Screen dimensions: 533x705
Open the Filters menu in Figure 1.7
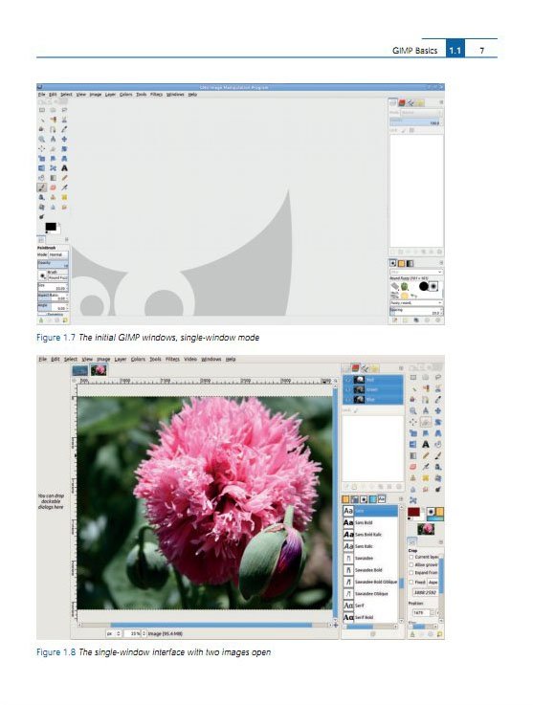pos(156,95)
